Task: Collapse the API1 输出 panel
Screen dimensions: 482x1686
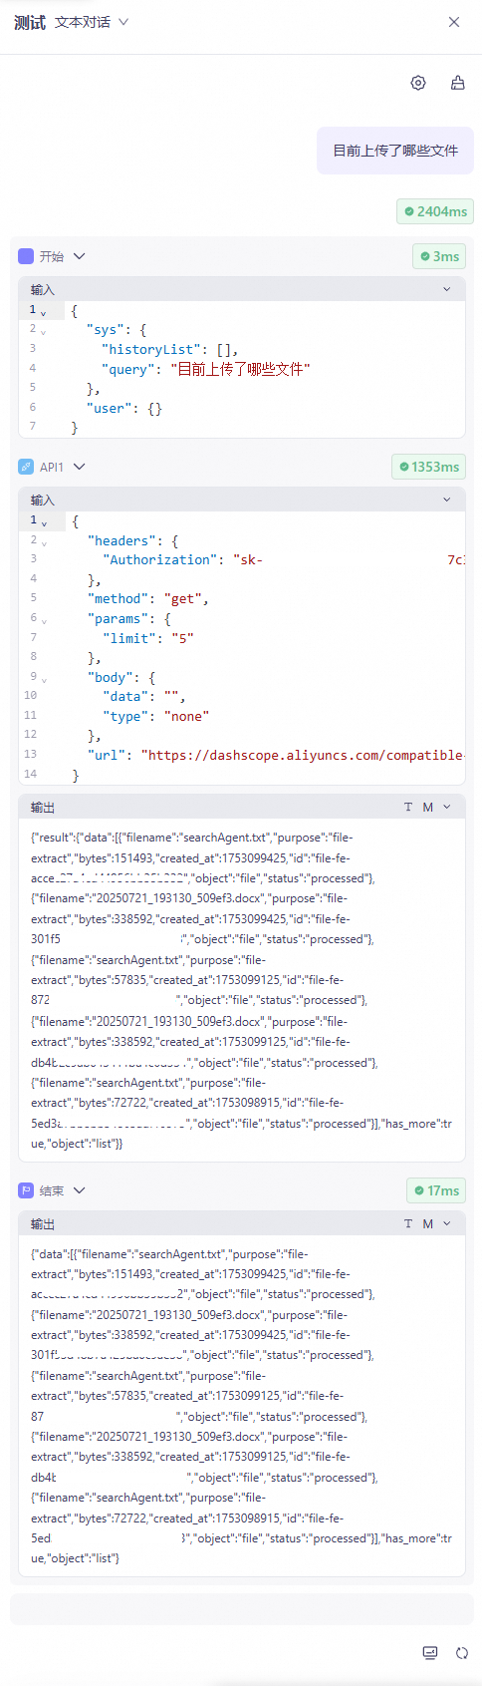Action: 446,807
